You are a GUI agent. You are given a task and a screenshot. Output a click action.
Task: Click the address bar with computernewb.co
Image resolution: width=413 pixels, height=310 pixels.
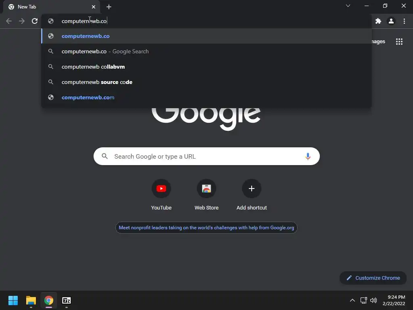[206, 21]
